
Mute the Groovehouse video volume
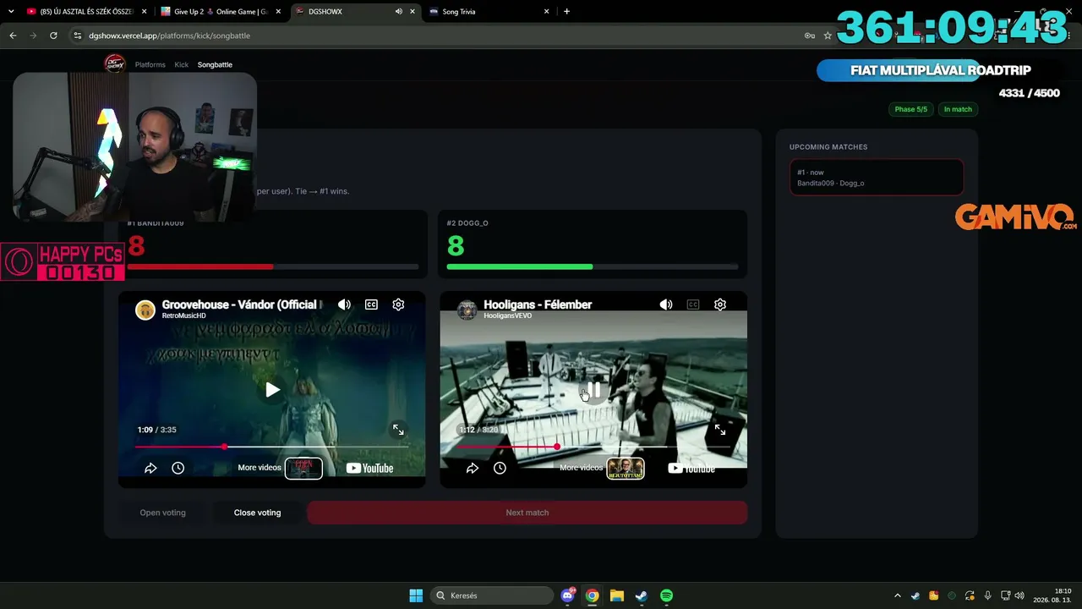[344, 304]
